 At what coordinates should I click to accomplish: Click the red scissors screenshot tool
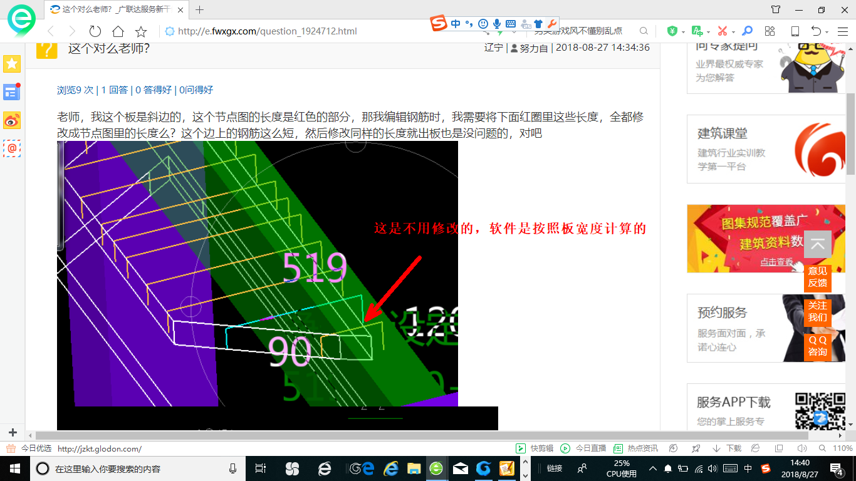point(722,31)
